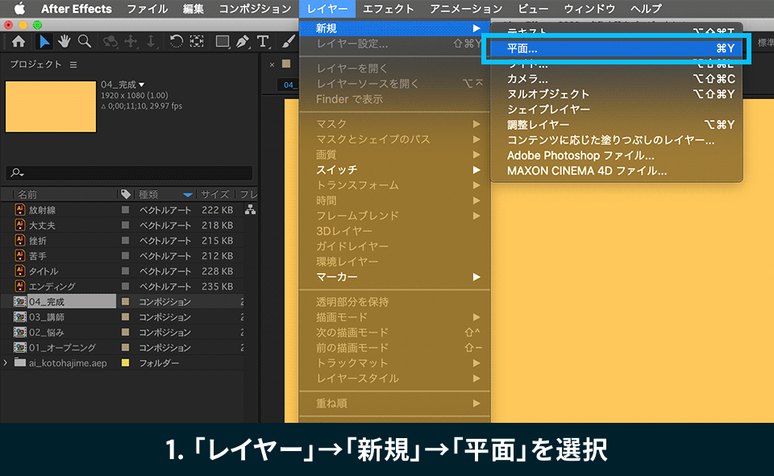Screen dimensions: 774x476
Task: Open the After Effects application menu
Action: (77, 8)
